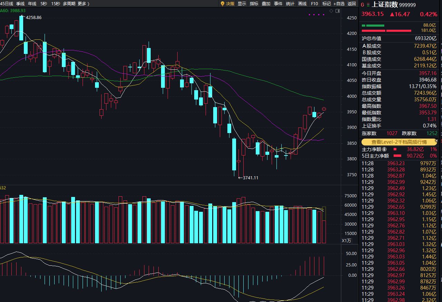The image size is (442, 302).
Task: Expand the 更多 periods dropdown
Action: point(84,3)
